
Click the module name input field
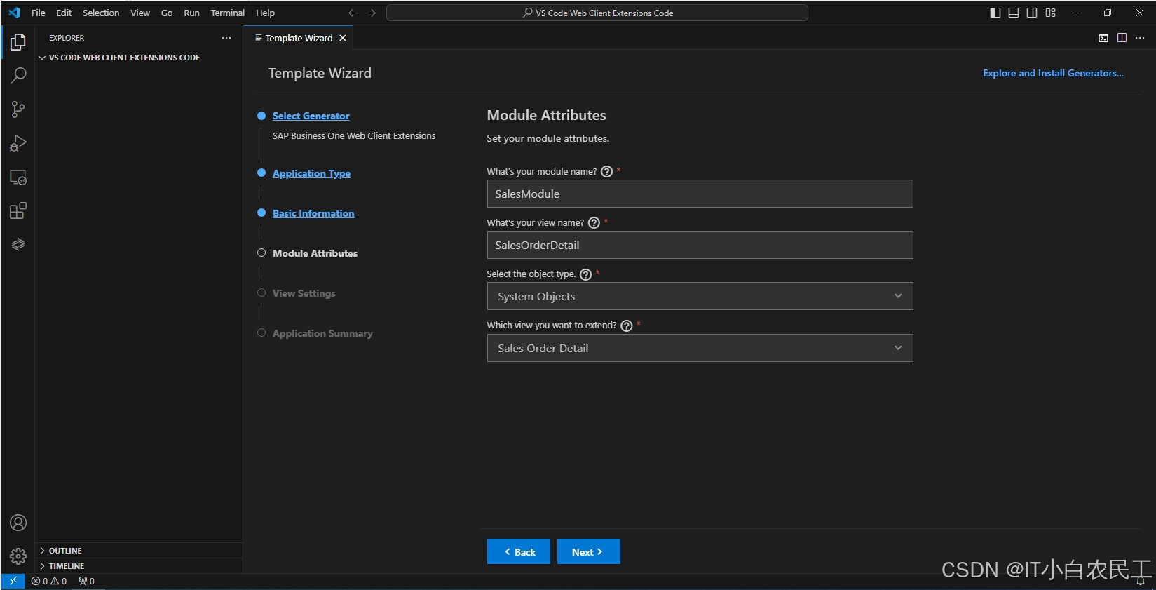[700, 194]
